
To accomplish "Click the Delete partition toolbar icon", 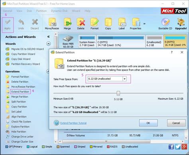I will tap(81, 22).
